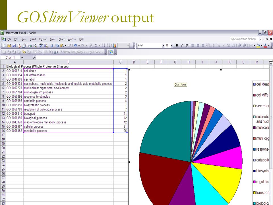Click the formula fx icon
The height and width of the screenshot is (205, 273).
coord(34,57)
